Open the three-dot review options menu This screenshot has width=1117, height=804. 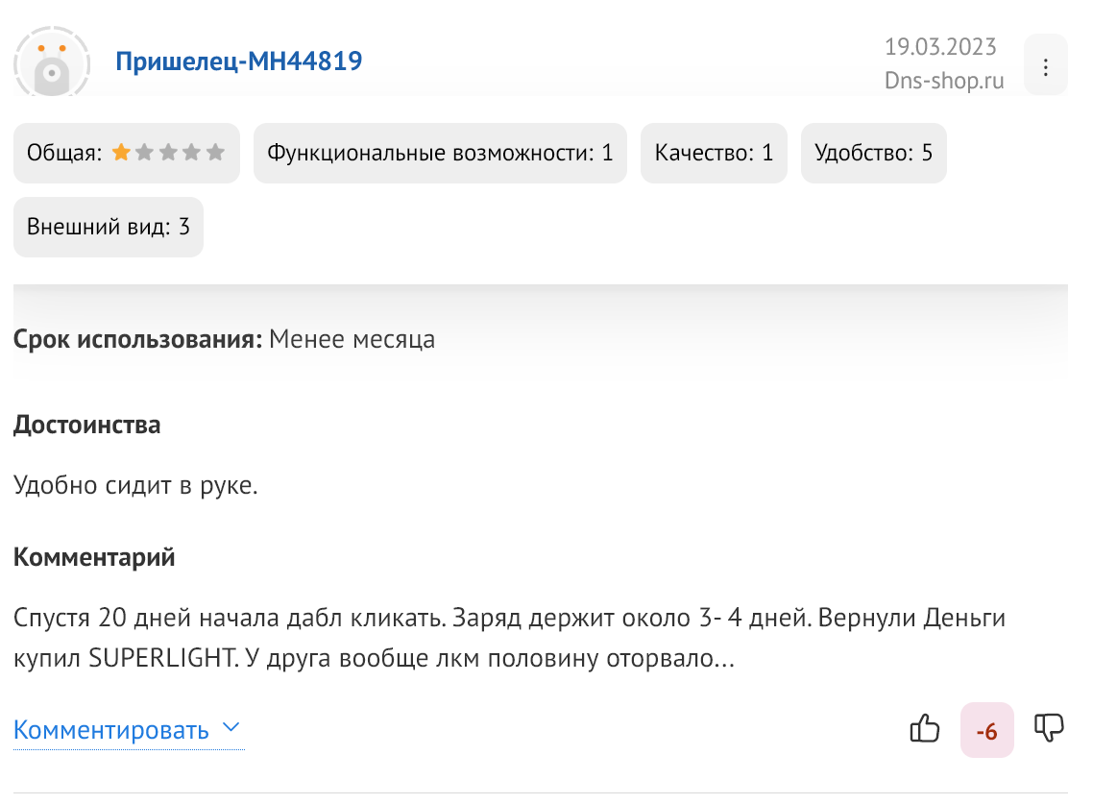coord(1045,67)
